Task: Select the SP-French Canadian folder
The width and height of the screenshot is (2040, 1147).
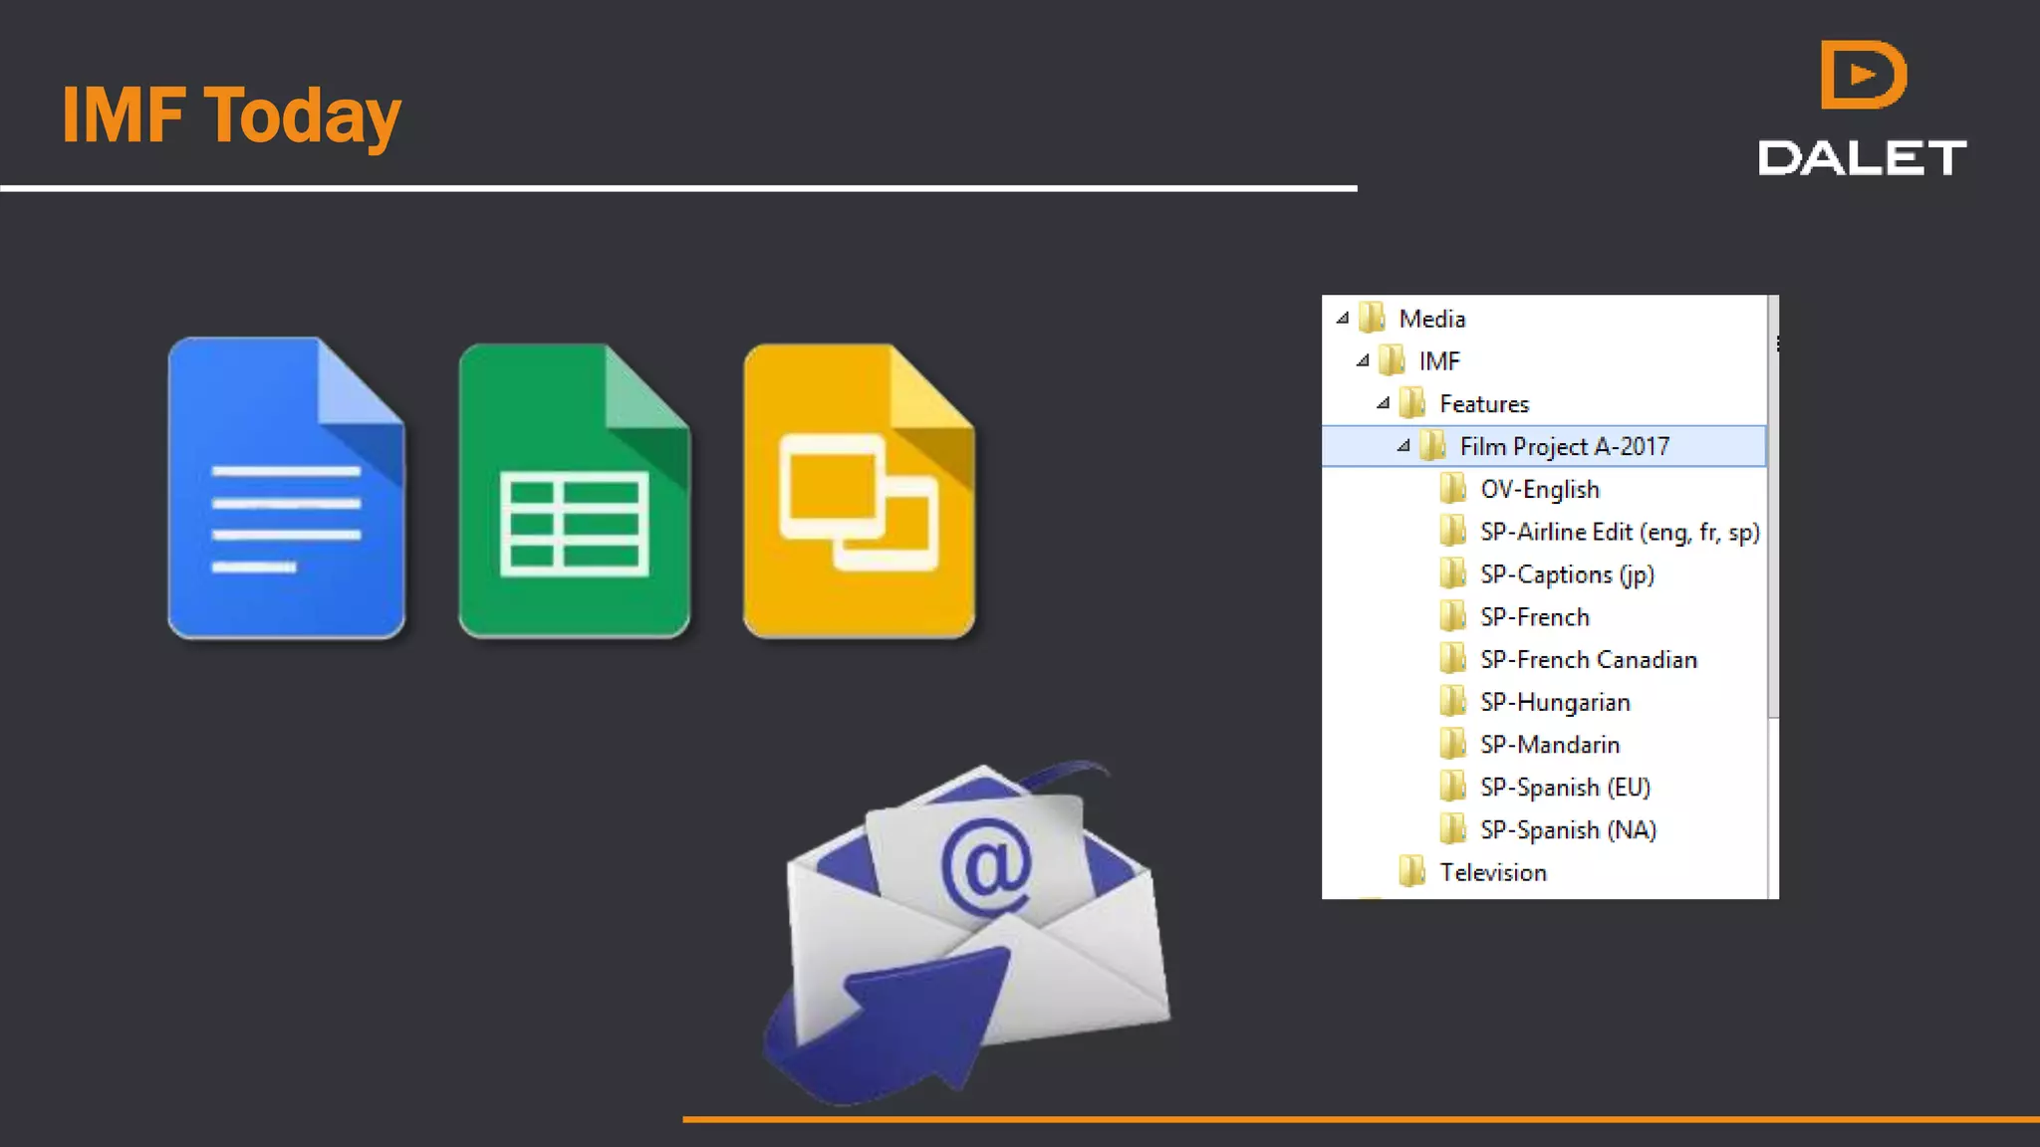Action: [1588, 659]
